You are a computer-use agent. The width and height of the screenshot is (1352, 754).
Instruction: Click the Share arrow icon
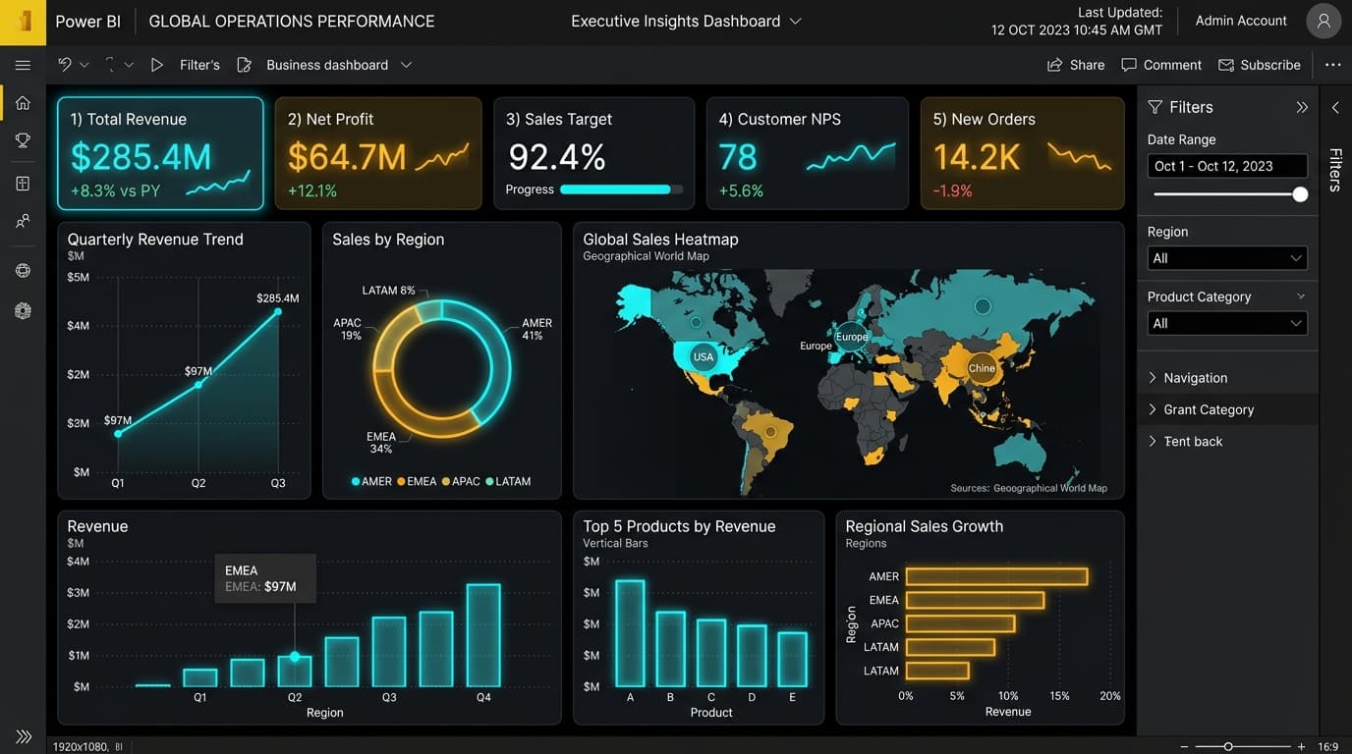pyautogui.click(x=1054, y=65)
